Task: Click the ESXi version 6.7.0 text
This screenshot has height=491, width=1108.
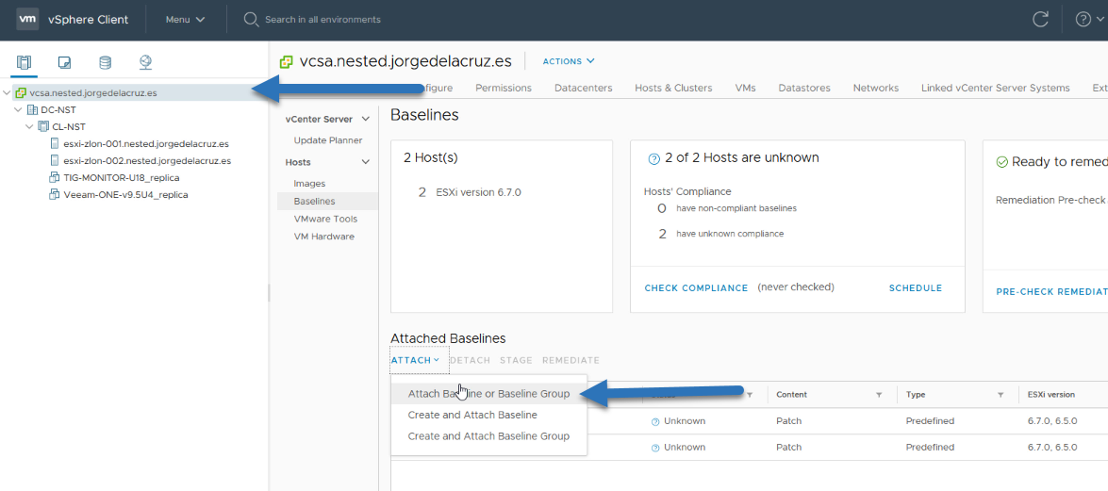Action: click(x=478, y=192)
